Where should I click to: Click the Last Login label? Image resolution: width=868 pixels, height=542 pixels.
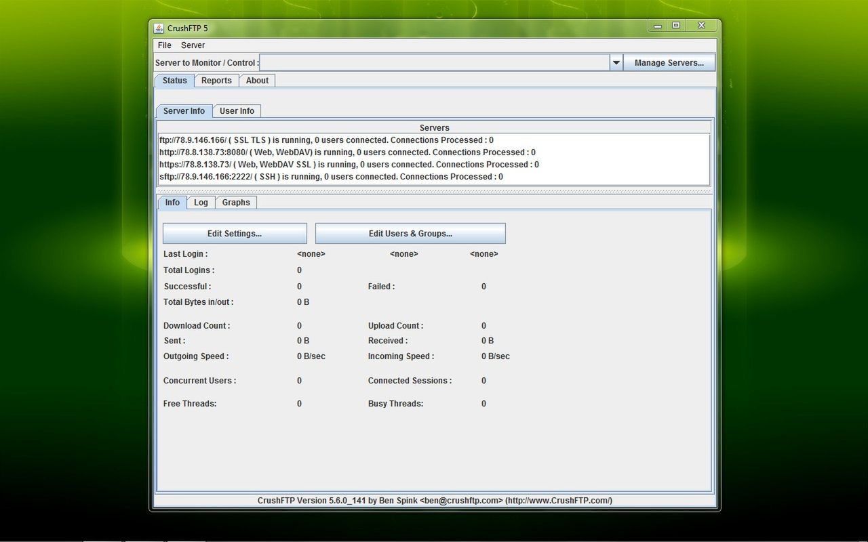[186, 254]
